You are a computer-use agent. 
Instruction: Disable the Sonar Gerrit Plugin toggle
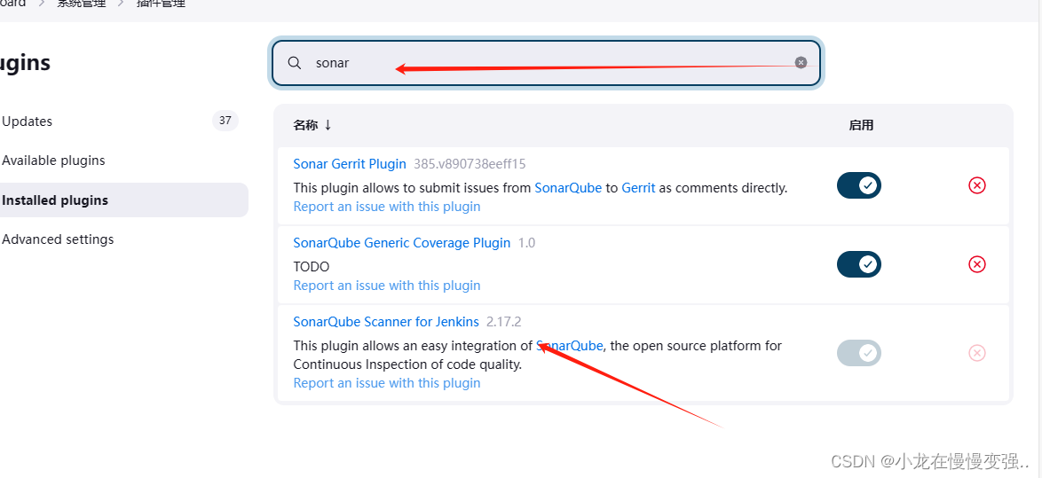(x=858, y=185)
